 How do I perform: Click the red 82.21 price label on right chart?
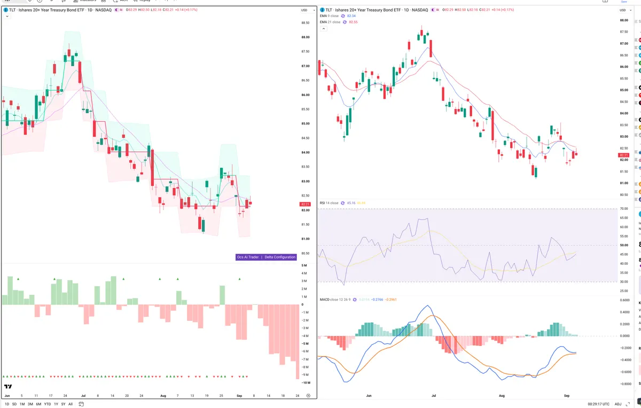[624, 155]
